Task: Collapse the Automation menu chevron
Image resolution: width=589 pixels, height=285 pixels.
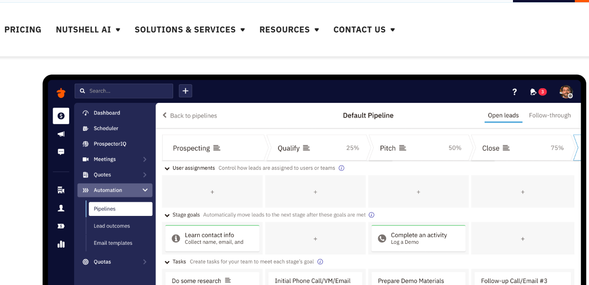Action: tap(145, 190)
